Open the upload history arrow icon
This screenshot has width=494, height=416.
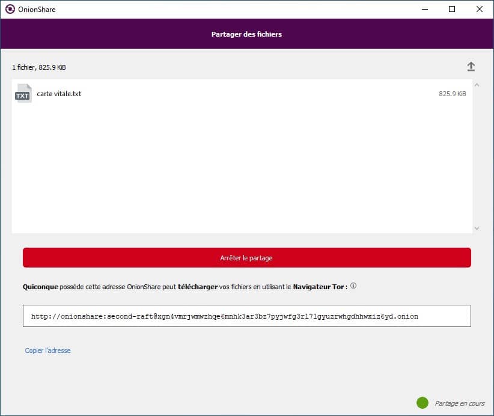coord(471,67)
